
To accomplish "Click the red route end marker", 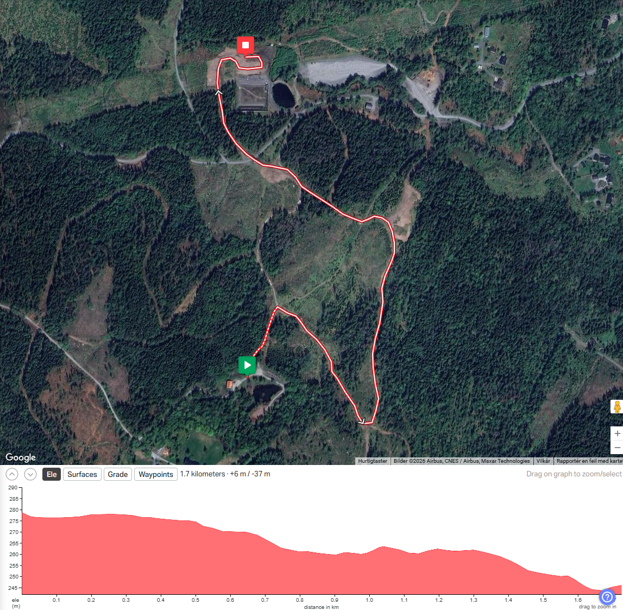I will pyautogui.click(x=246, y=45).
